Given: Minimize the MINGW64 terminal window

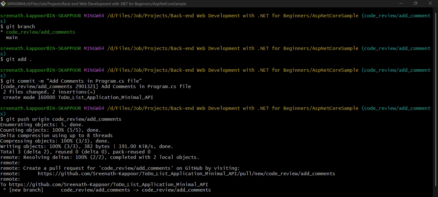Looking at the screenshot, I should [x=401, y=4].
